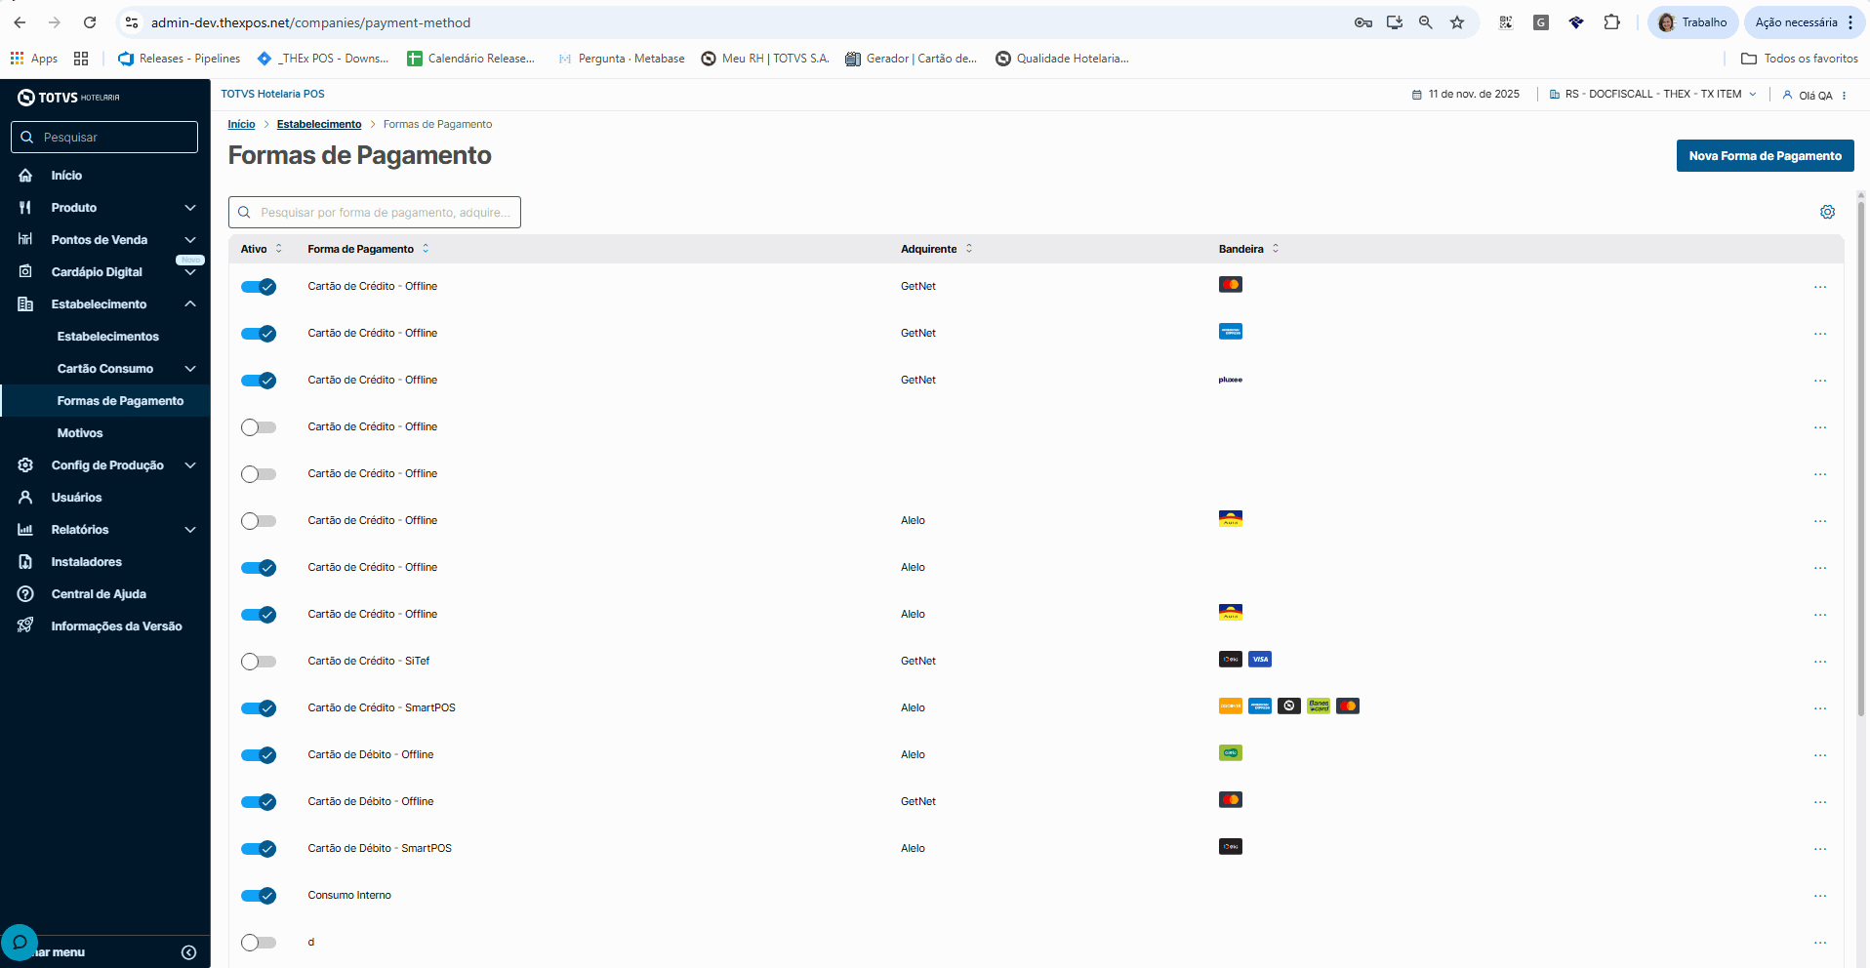Image resolution: width=1870 pixels, height=968 pixels.
Task: Click the calendar icon beside the date
Action: tap(1416, 95)
